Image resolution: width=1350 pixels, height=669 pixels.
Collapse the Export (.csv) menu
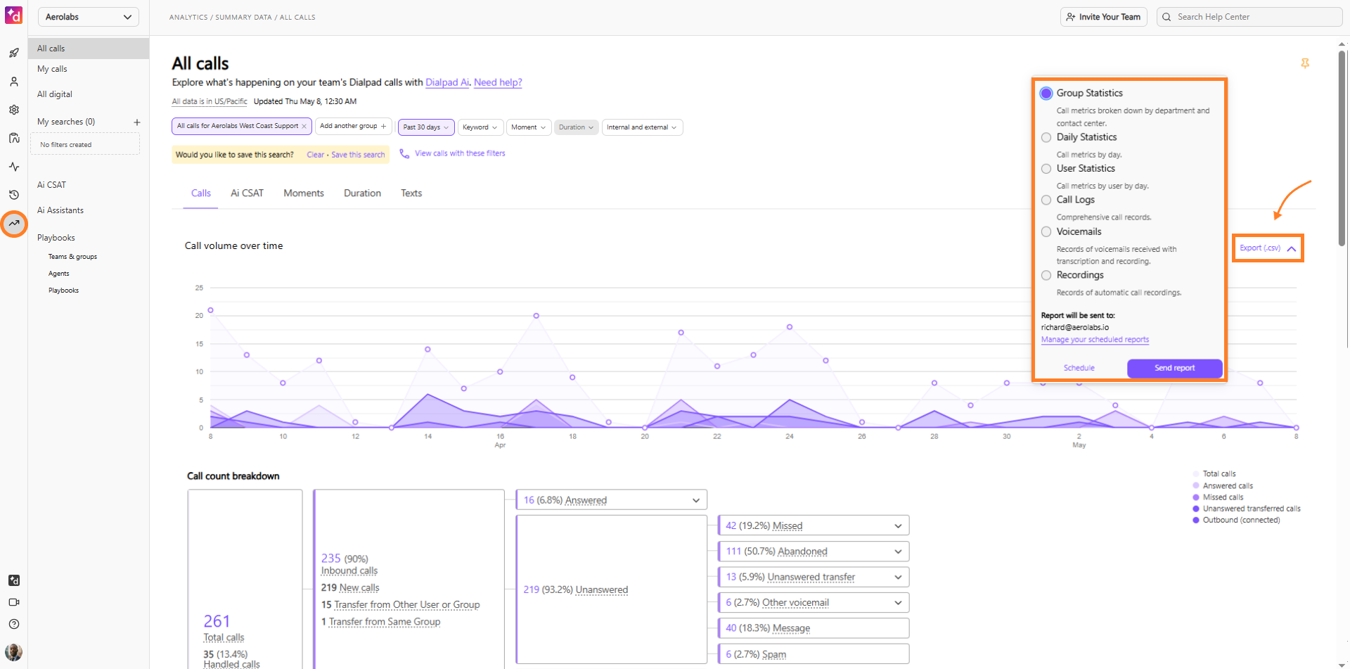pos(1268,248)
